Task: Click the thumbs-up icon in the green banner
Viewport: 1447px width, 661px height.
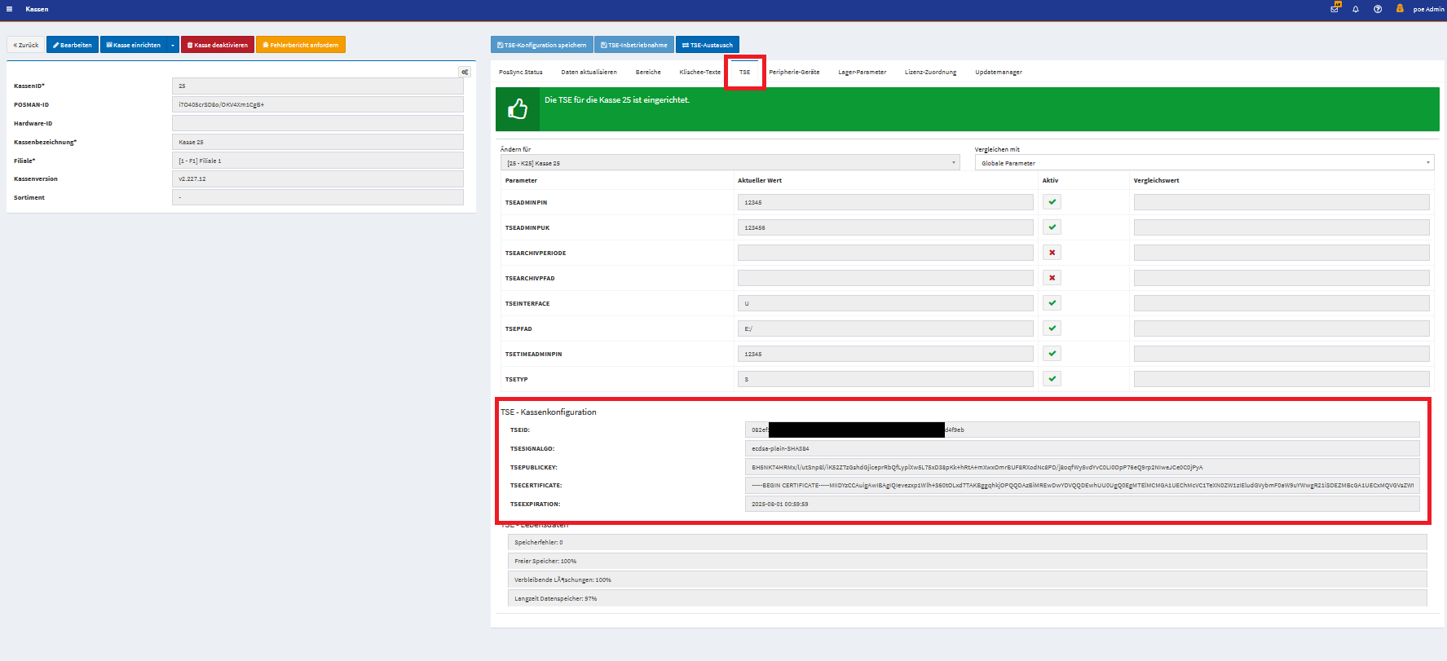Action: pos(518,109)
